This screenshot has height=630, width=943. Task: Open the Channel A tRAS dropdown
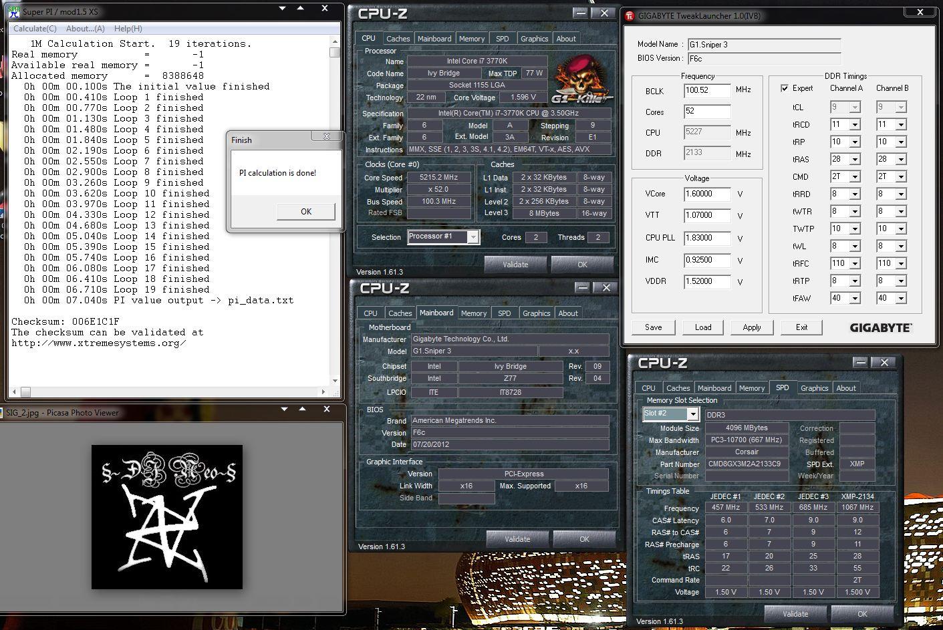click(x=854, y=160)
